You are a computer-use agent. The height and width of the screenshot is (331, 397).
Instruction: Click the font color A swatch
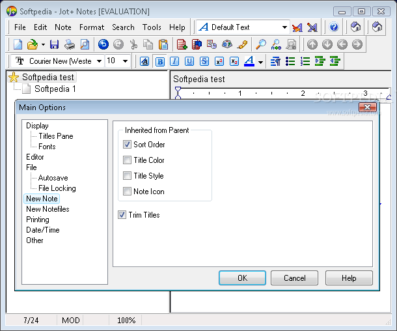249,61
